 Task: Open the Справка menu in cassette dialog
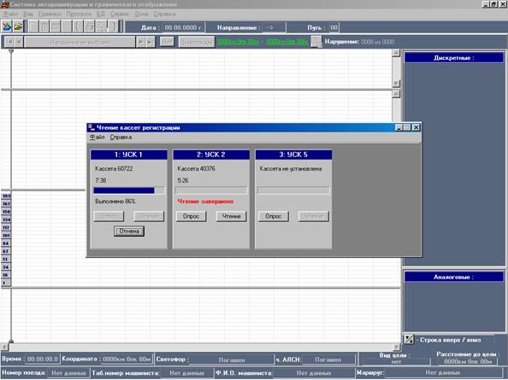point(121,137)
